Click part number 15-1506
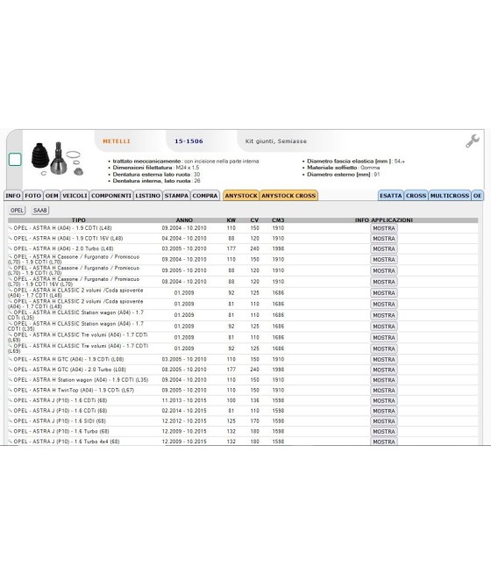The image size is (491, 575). click(x=189, y=141)
